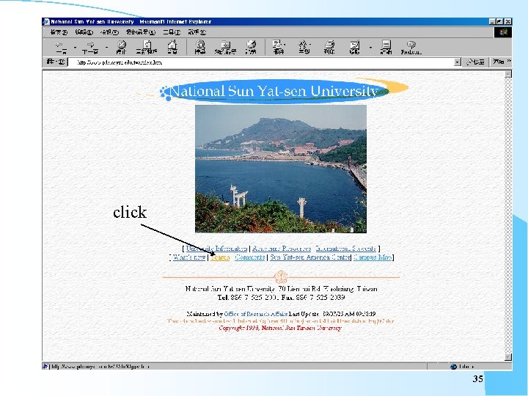Click the Feedback toolbar icon
Image resolution: width=528 pixels, height=396 pixels.
411,47
